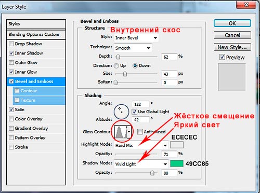Viewport: 260px width, 193px height.
Task: Select the Inner Shadow style label
Action: click(x=29, y=53)
